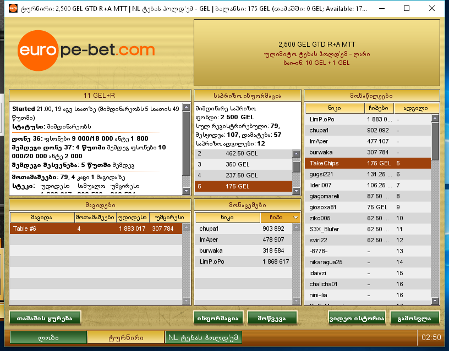This screenshot has height=351, width=449.
Task: Click the თამაშის ყურება button
Action: 45,318
